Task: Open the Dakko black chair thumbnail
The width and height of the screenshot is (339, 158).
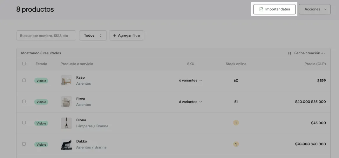Action: click(x=66, y=144)
